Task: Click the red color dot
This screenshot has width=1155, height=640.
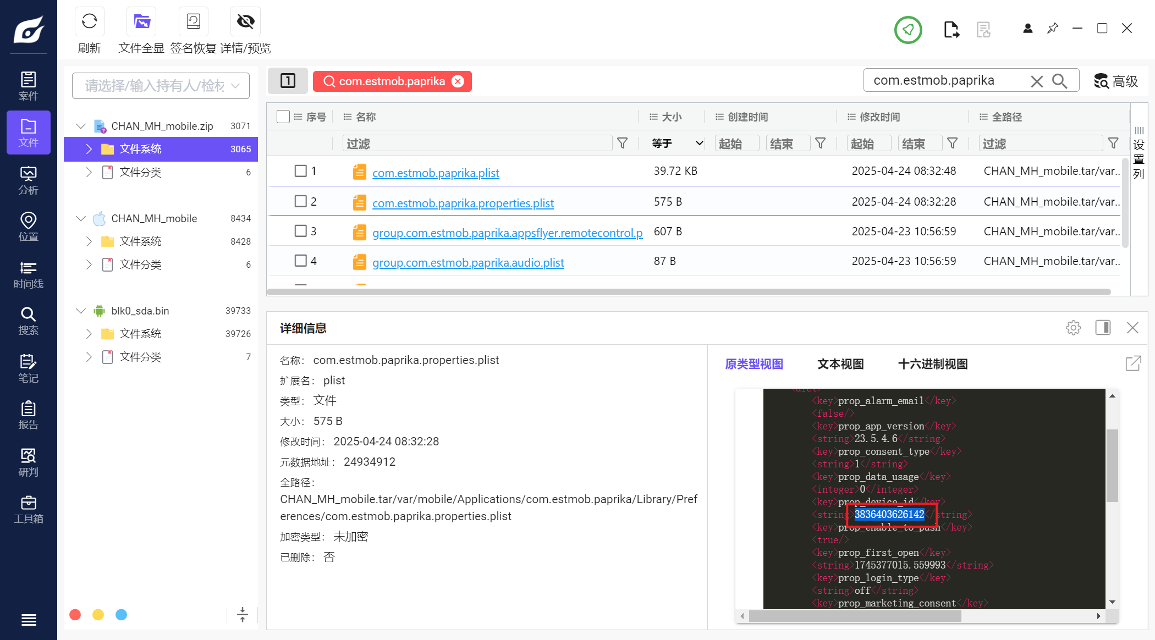Action: [x=75, y=615]
